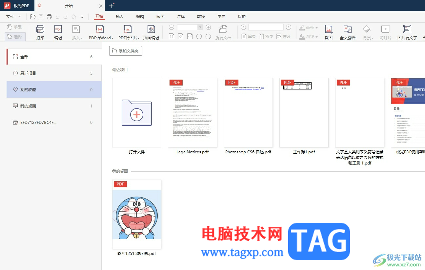Open the 极光PDF使用帮助 thumbnail
425x270 pixels.
pyautogui.click(x=408, y=113)
